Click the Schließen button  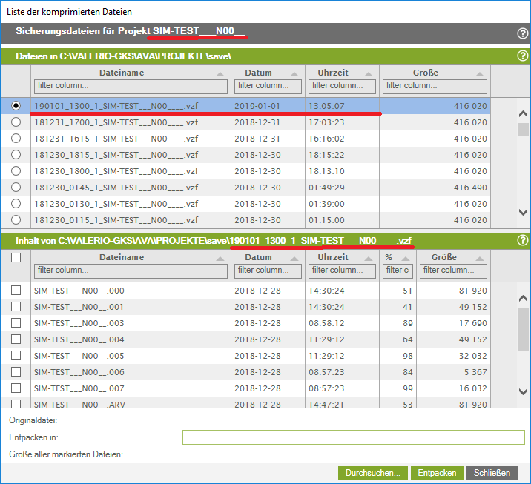[x=492, y=473]
